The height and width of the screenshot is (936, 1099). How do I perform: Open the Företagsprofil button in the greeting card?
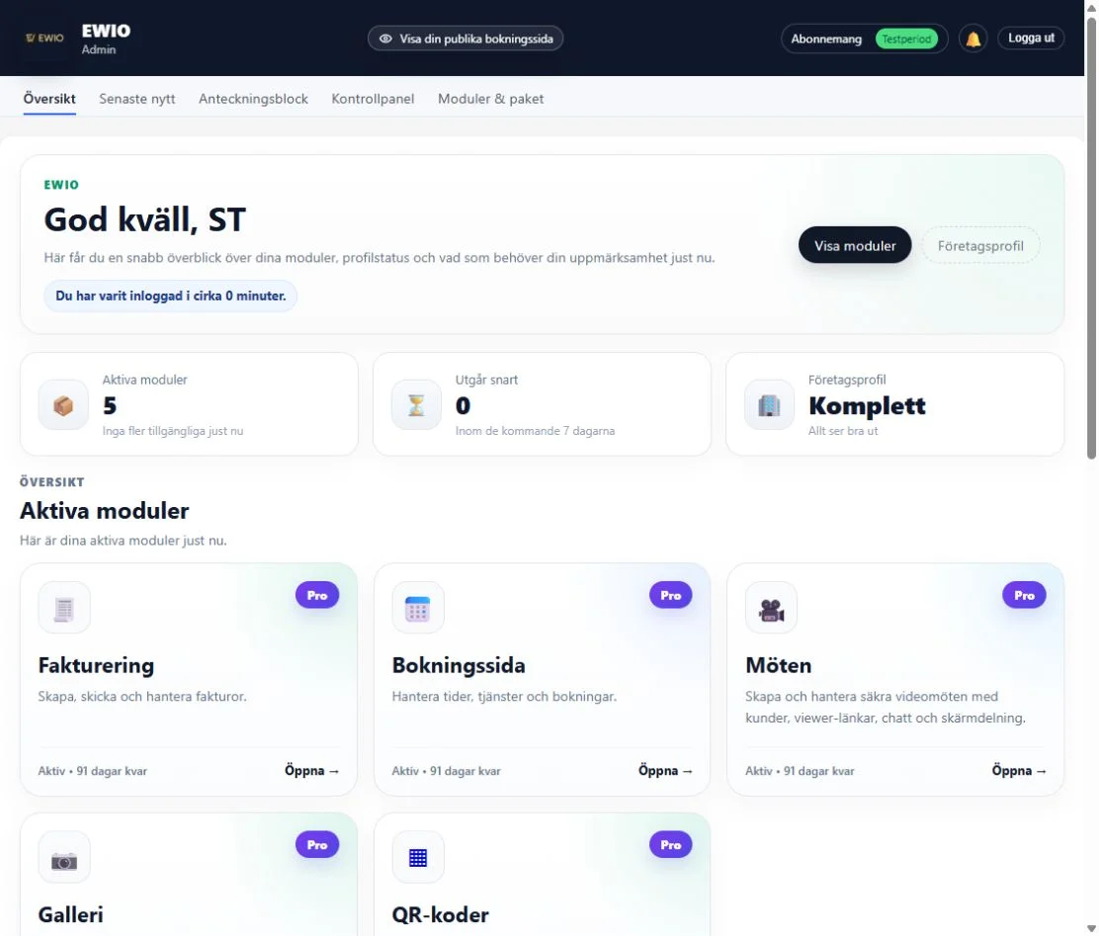pos(980,245)
